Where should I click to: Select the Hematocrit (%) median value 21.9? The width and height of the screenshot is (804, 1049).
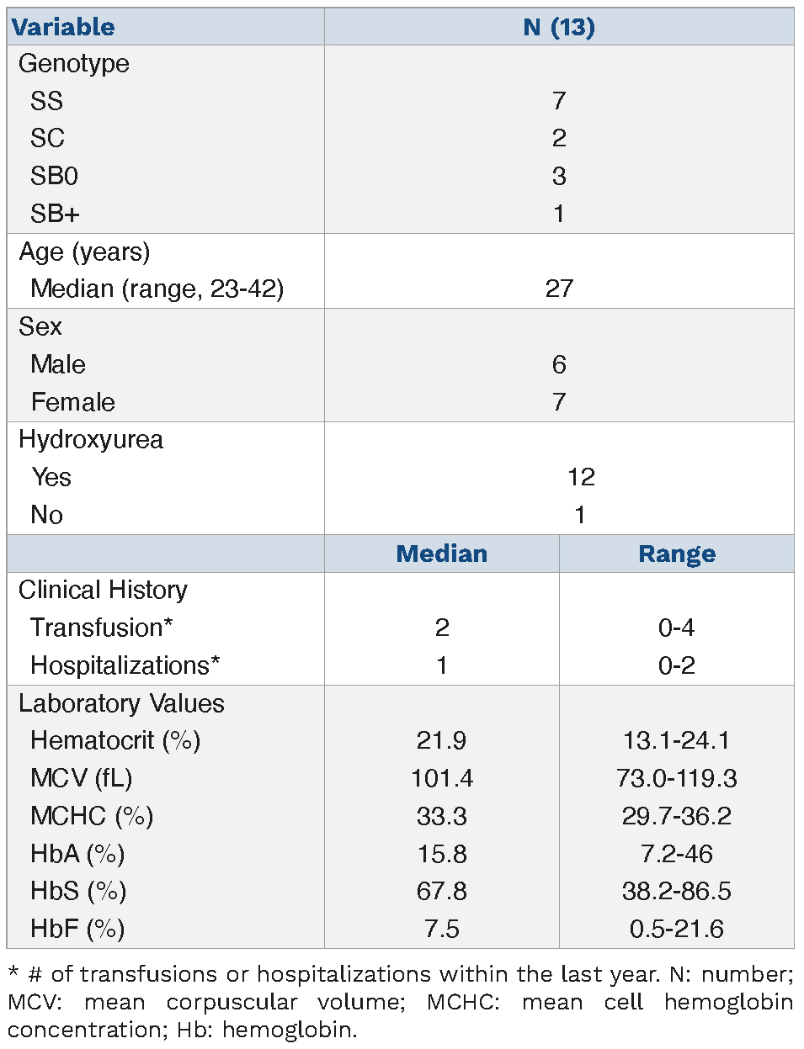(x=441, y=740)
